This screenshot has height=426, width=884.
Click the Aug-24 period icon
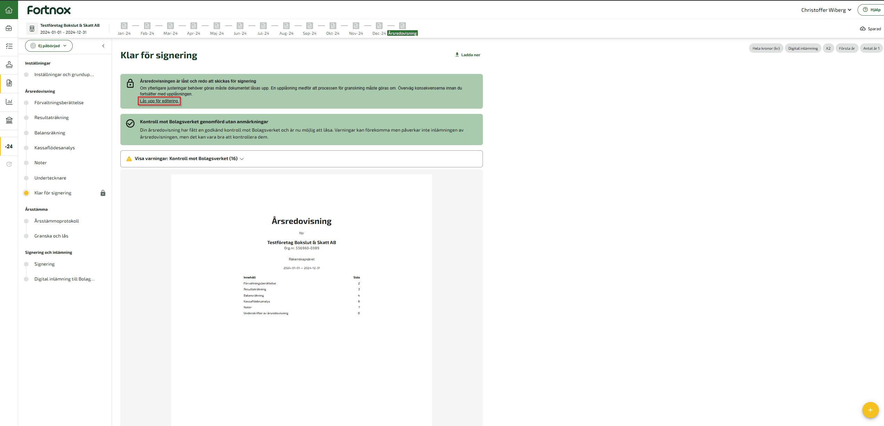pyautogui.click(x=286, y=26)
